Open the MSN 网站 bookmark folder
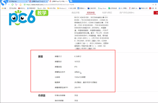 click(x=52, y=8)
